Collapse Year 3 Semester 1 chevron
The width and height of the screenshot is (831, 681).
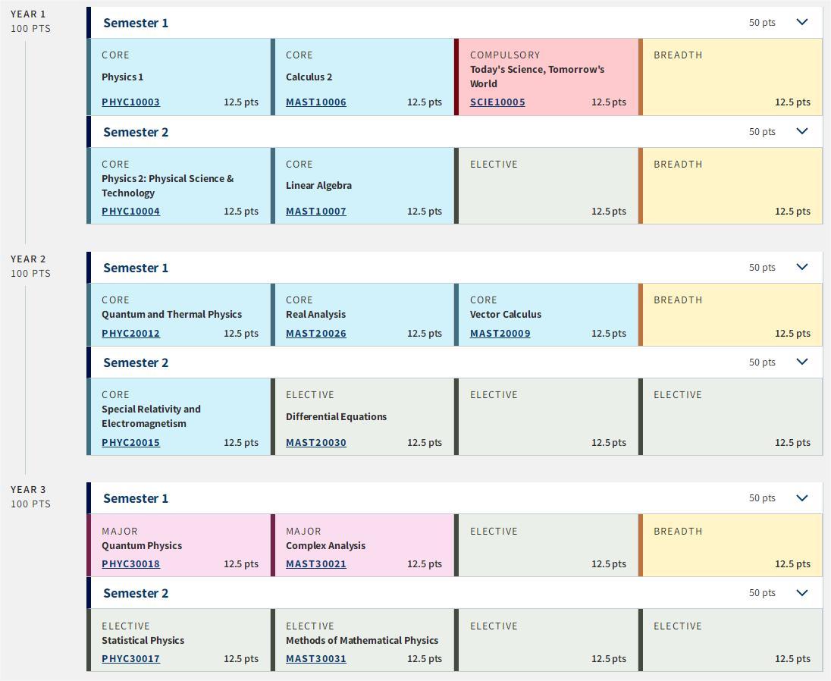point(802,498)
